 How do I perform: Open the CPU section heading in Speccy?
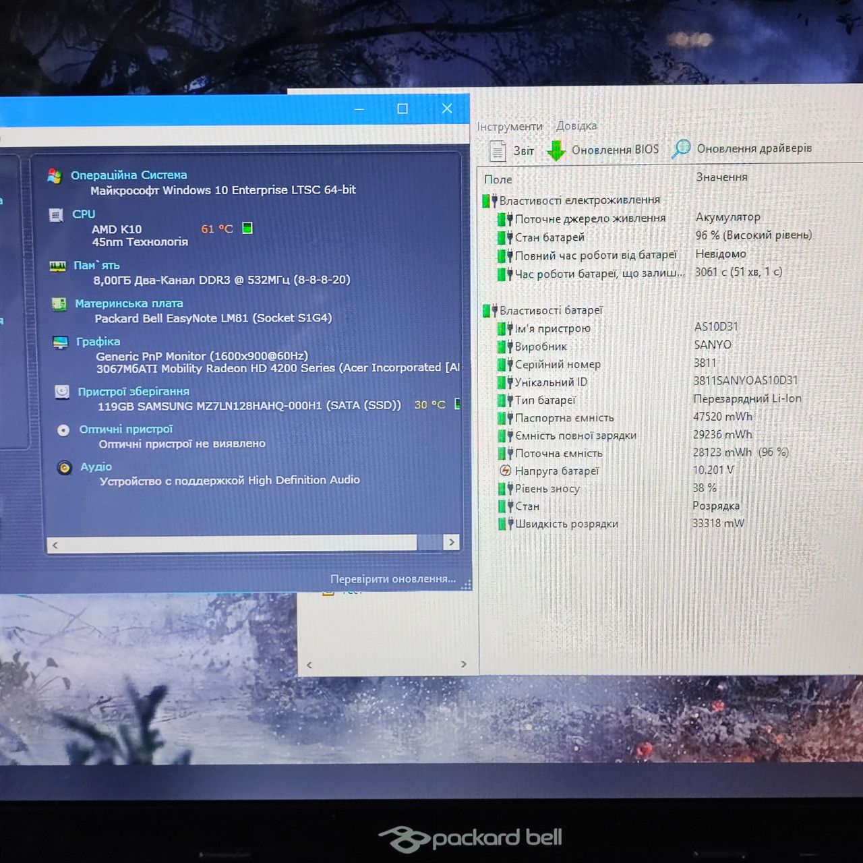[x=84, y=214]
